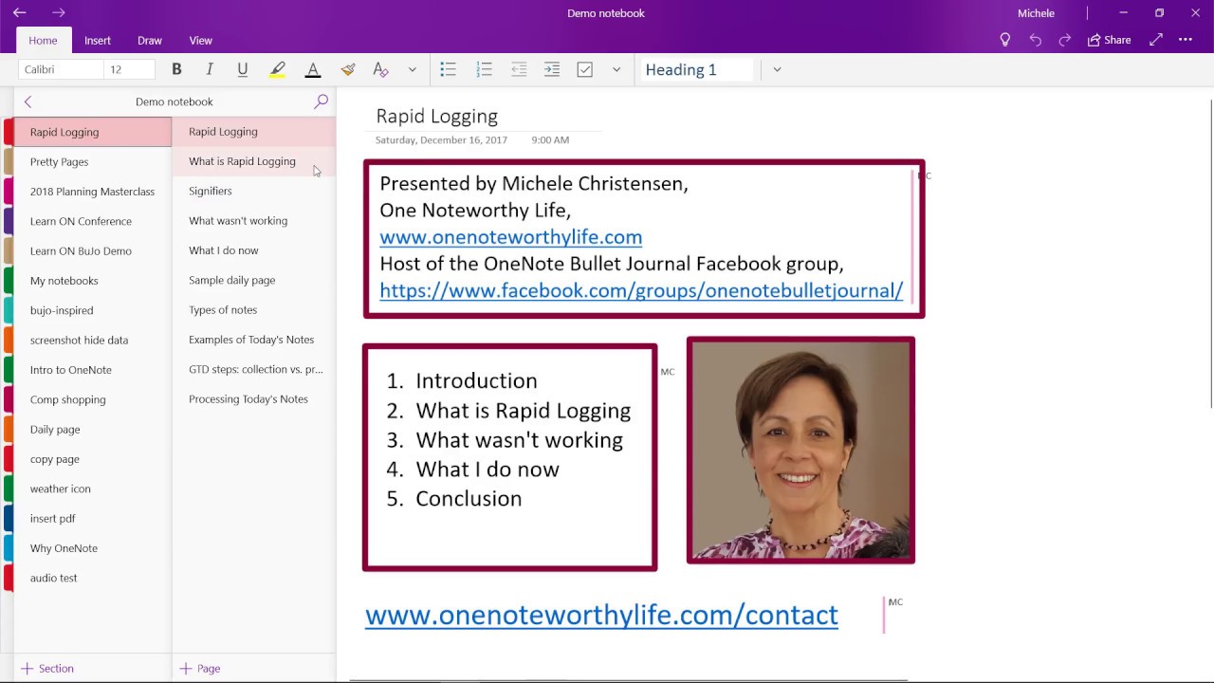Screen dimensions: 1214x683
Task: Open the Facebook onenotebulletjournal group link
Action: click(641, 290)
